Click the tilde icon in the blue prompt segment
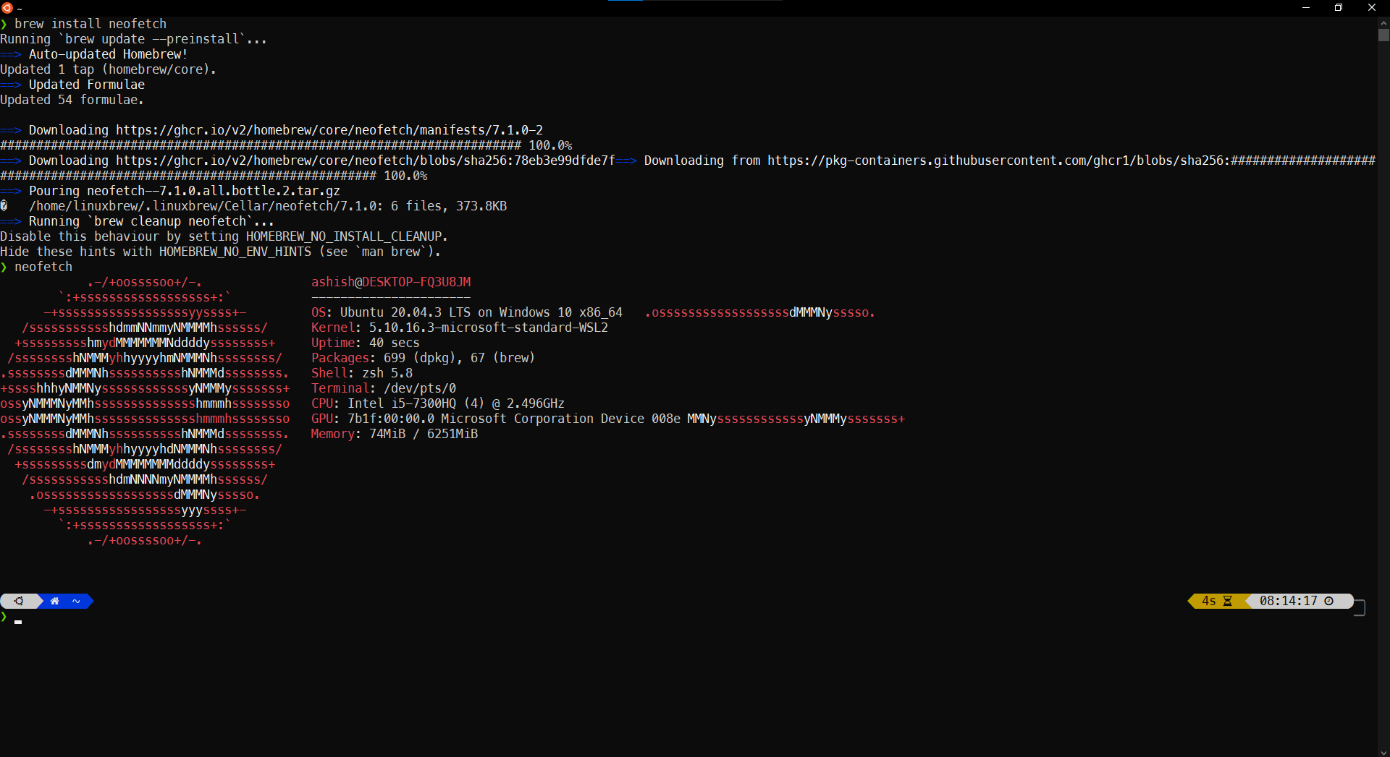This screenshot has width=1390, height=757. pos(75,601)
